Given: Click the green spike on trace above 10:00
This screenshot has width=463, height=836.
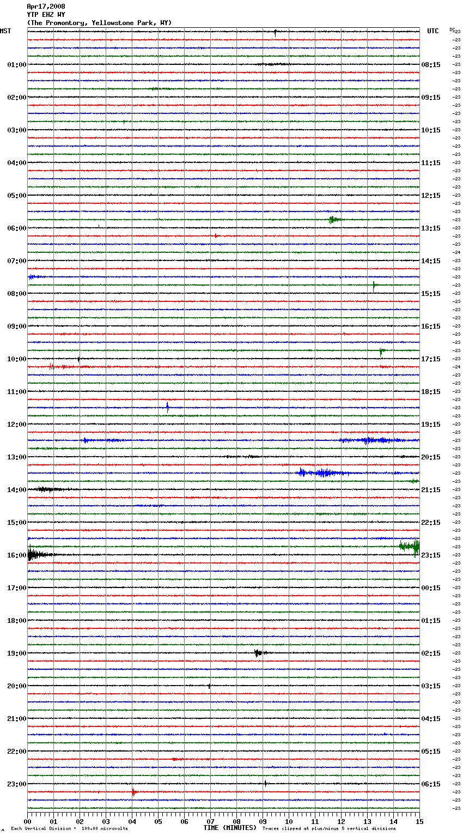Looking at the screenshot, I should point(381,352).
